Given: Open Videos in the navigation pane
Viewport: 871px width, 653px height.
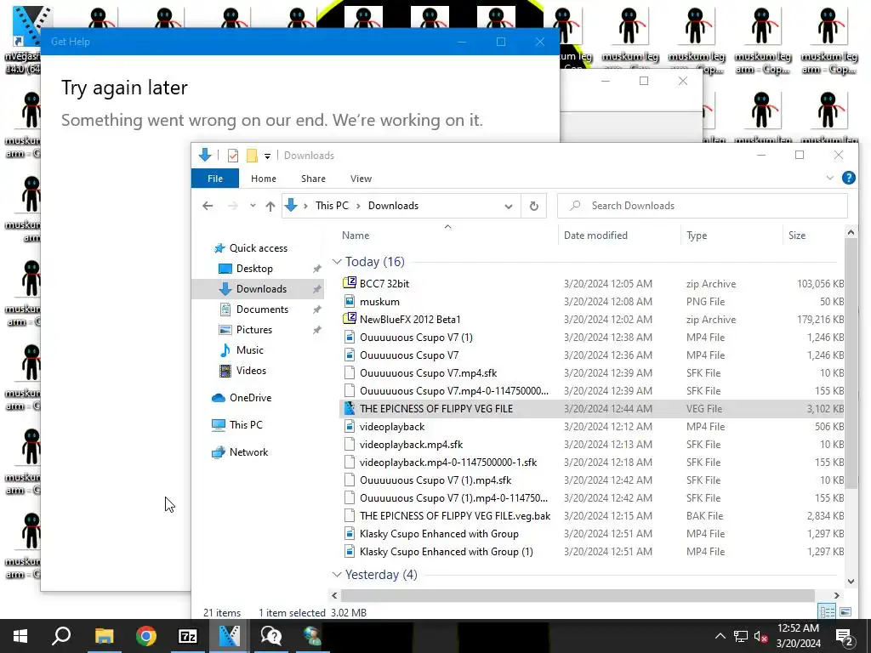Looking at the screenshot, I should pos(251,371).
